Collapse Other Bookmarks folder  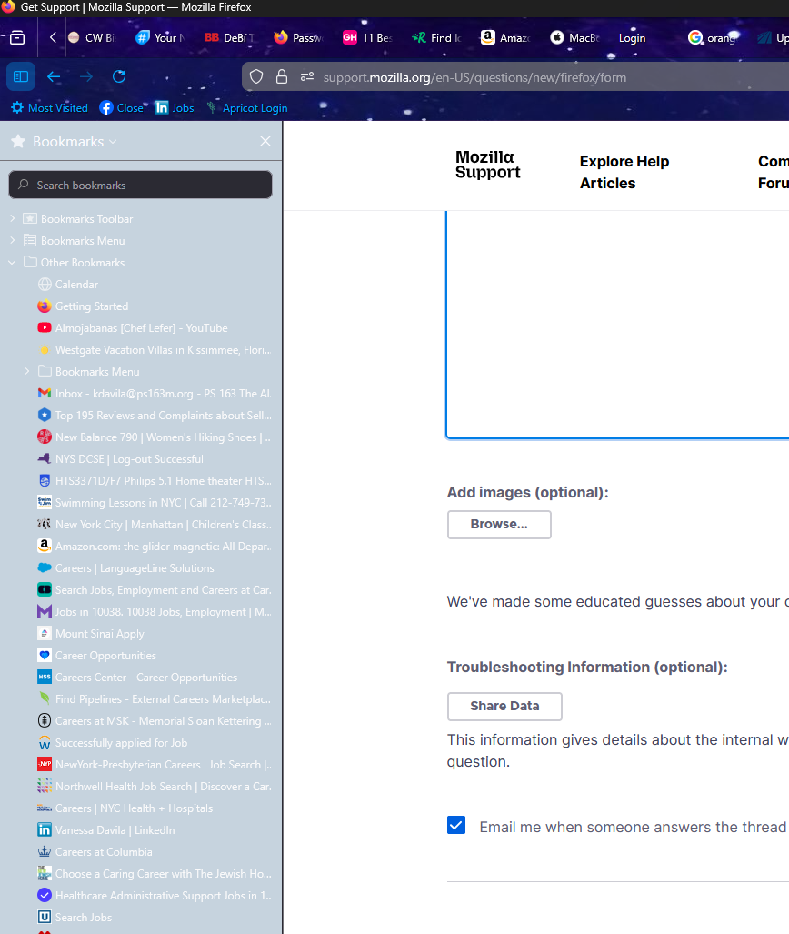coord(12,262)
